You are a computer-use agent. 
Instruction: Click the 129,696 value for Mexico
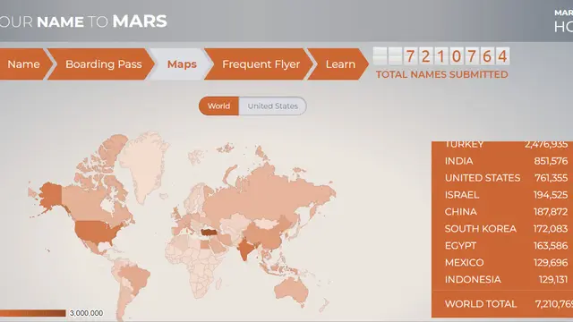point(551,262)
